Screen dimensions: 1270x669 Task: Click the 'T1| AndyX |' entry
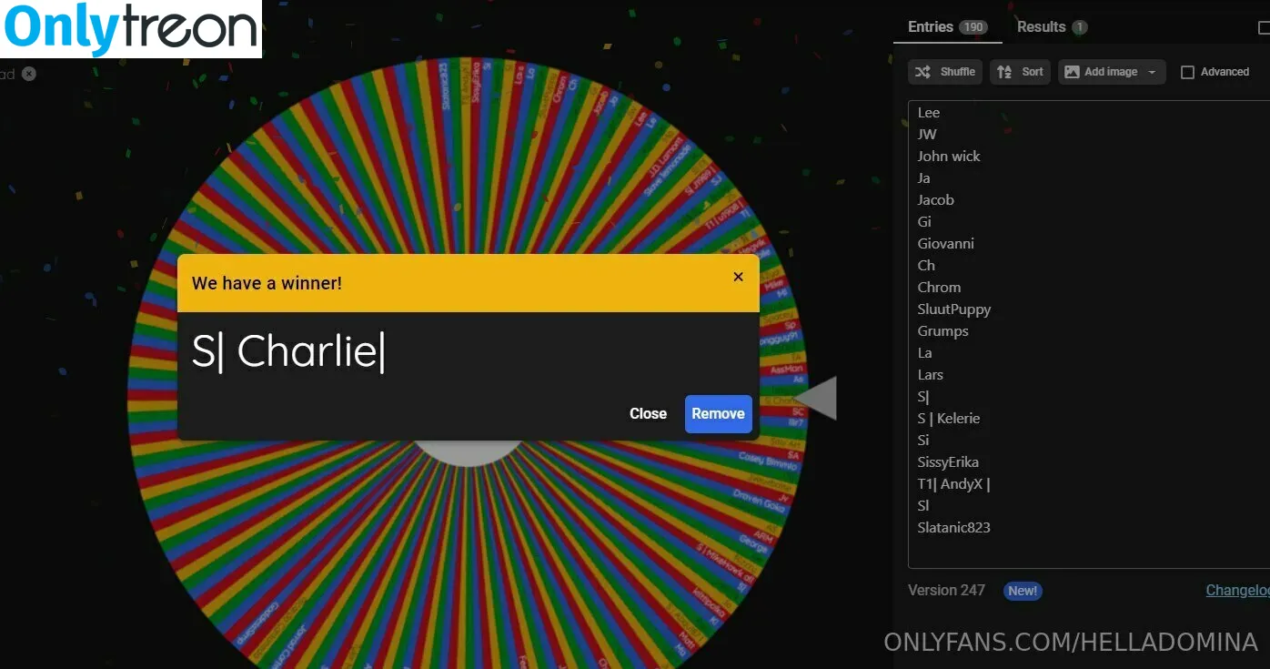click(x=953, y=484)
